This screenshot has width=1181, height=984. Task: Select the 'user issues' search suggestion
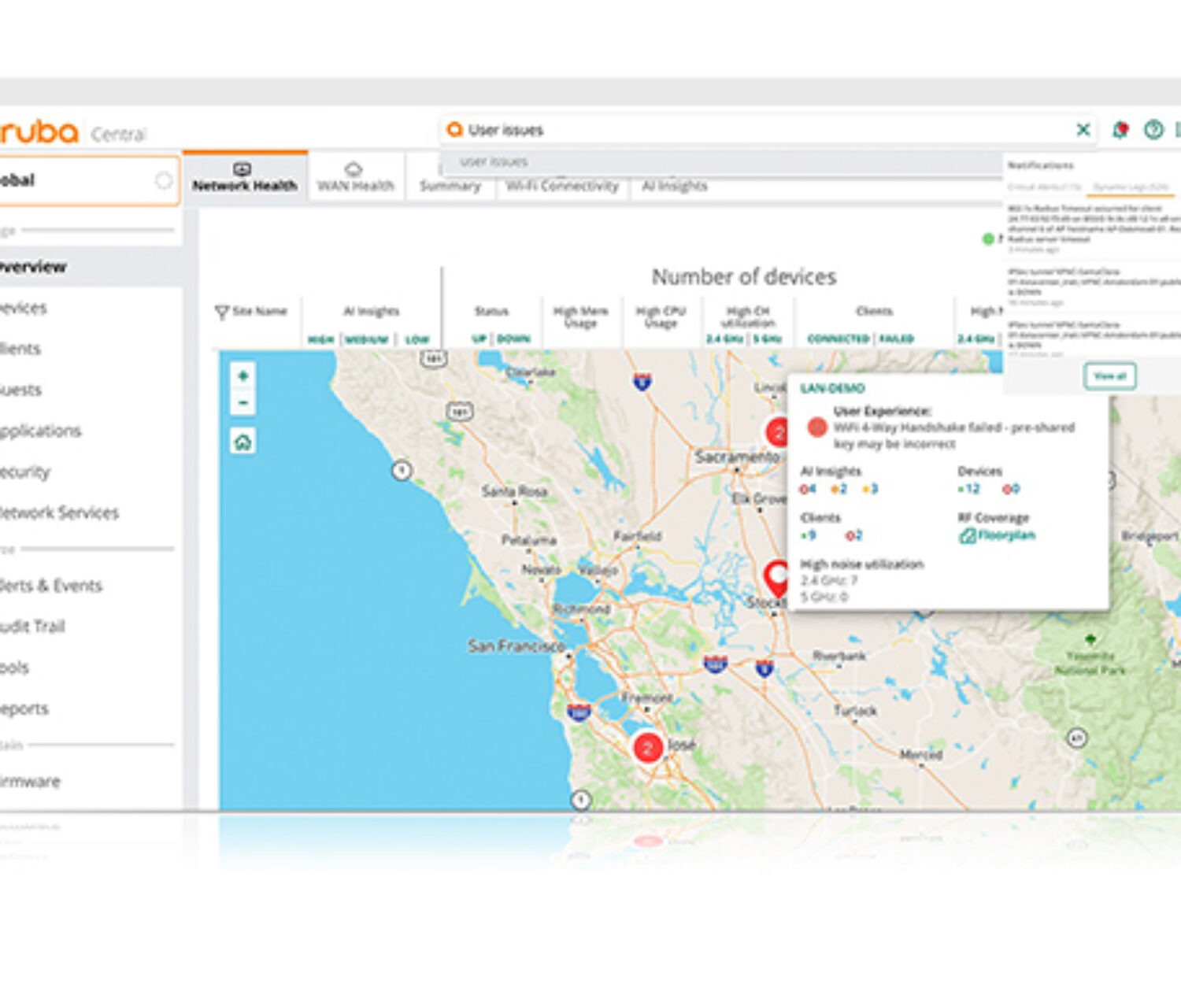click(x=494, y=162)
